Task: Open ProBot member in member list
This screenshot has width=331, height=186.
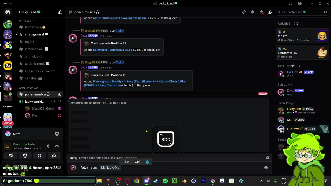Action: pos(302,73)
